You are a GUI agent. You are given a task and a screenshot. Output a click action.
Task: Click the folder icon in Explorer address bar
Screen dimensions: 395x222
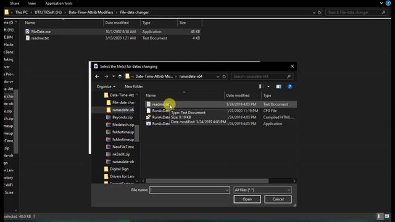[7, 12]
